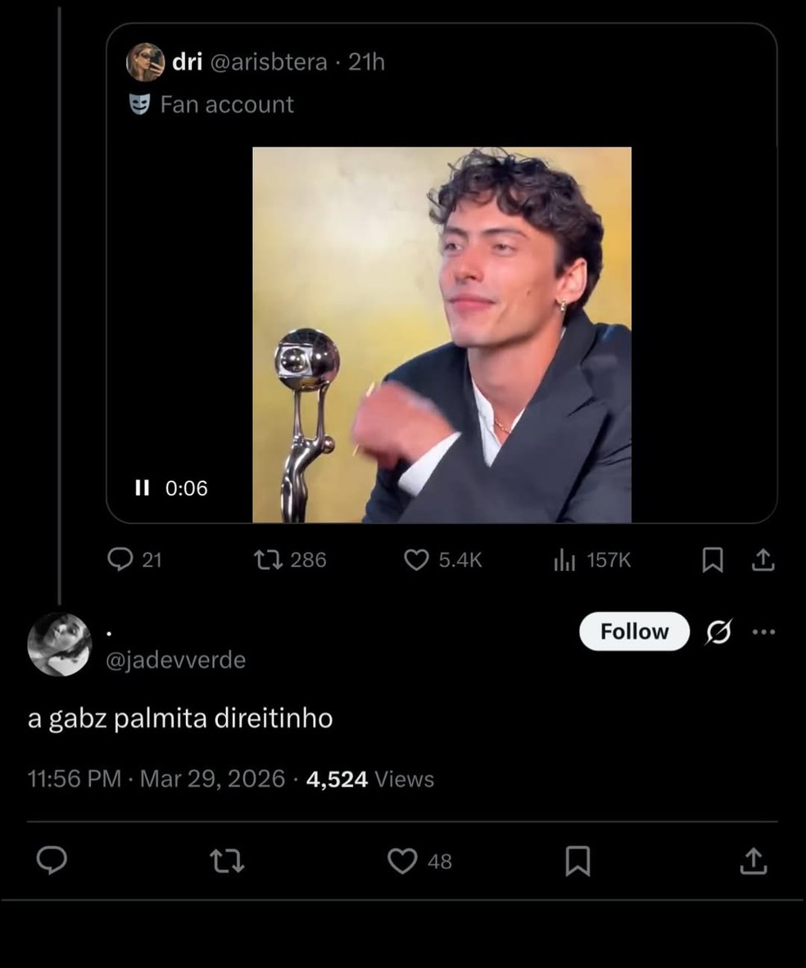Open the video of man with trophy

(441, 335)
